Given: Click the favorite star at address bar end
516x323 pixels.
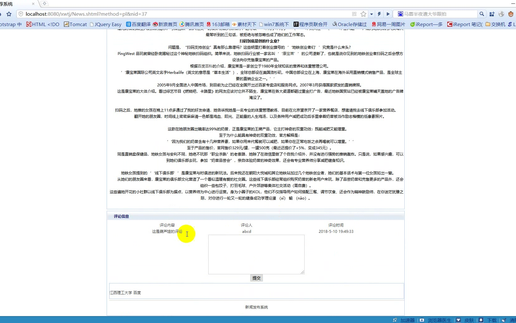Looking at the screenshot, I should pos(363,14).
